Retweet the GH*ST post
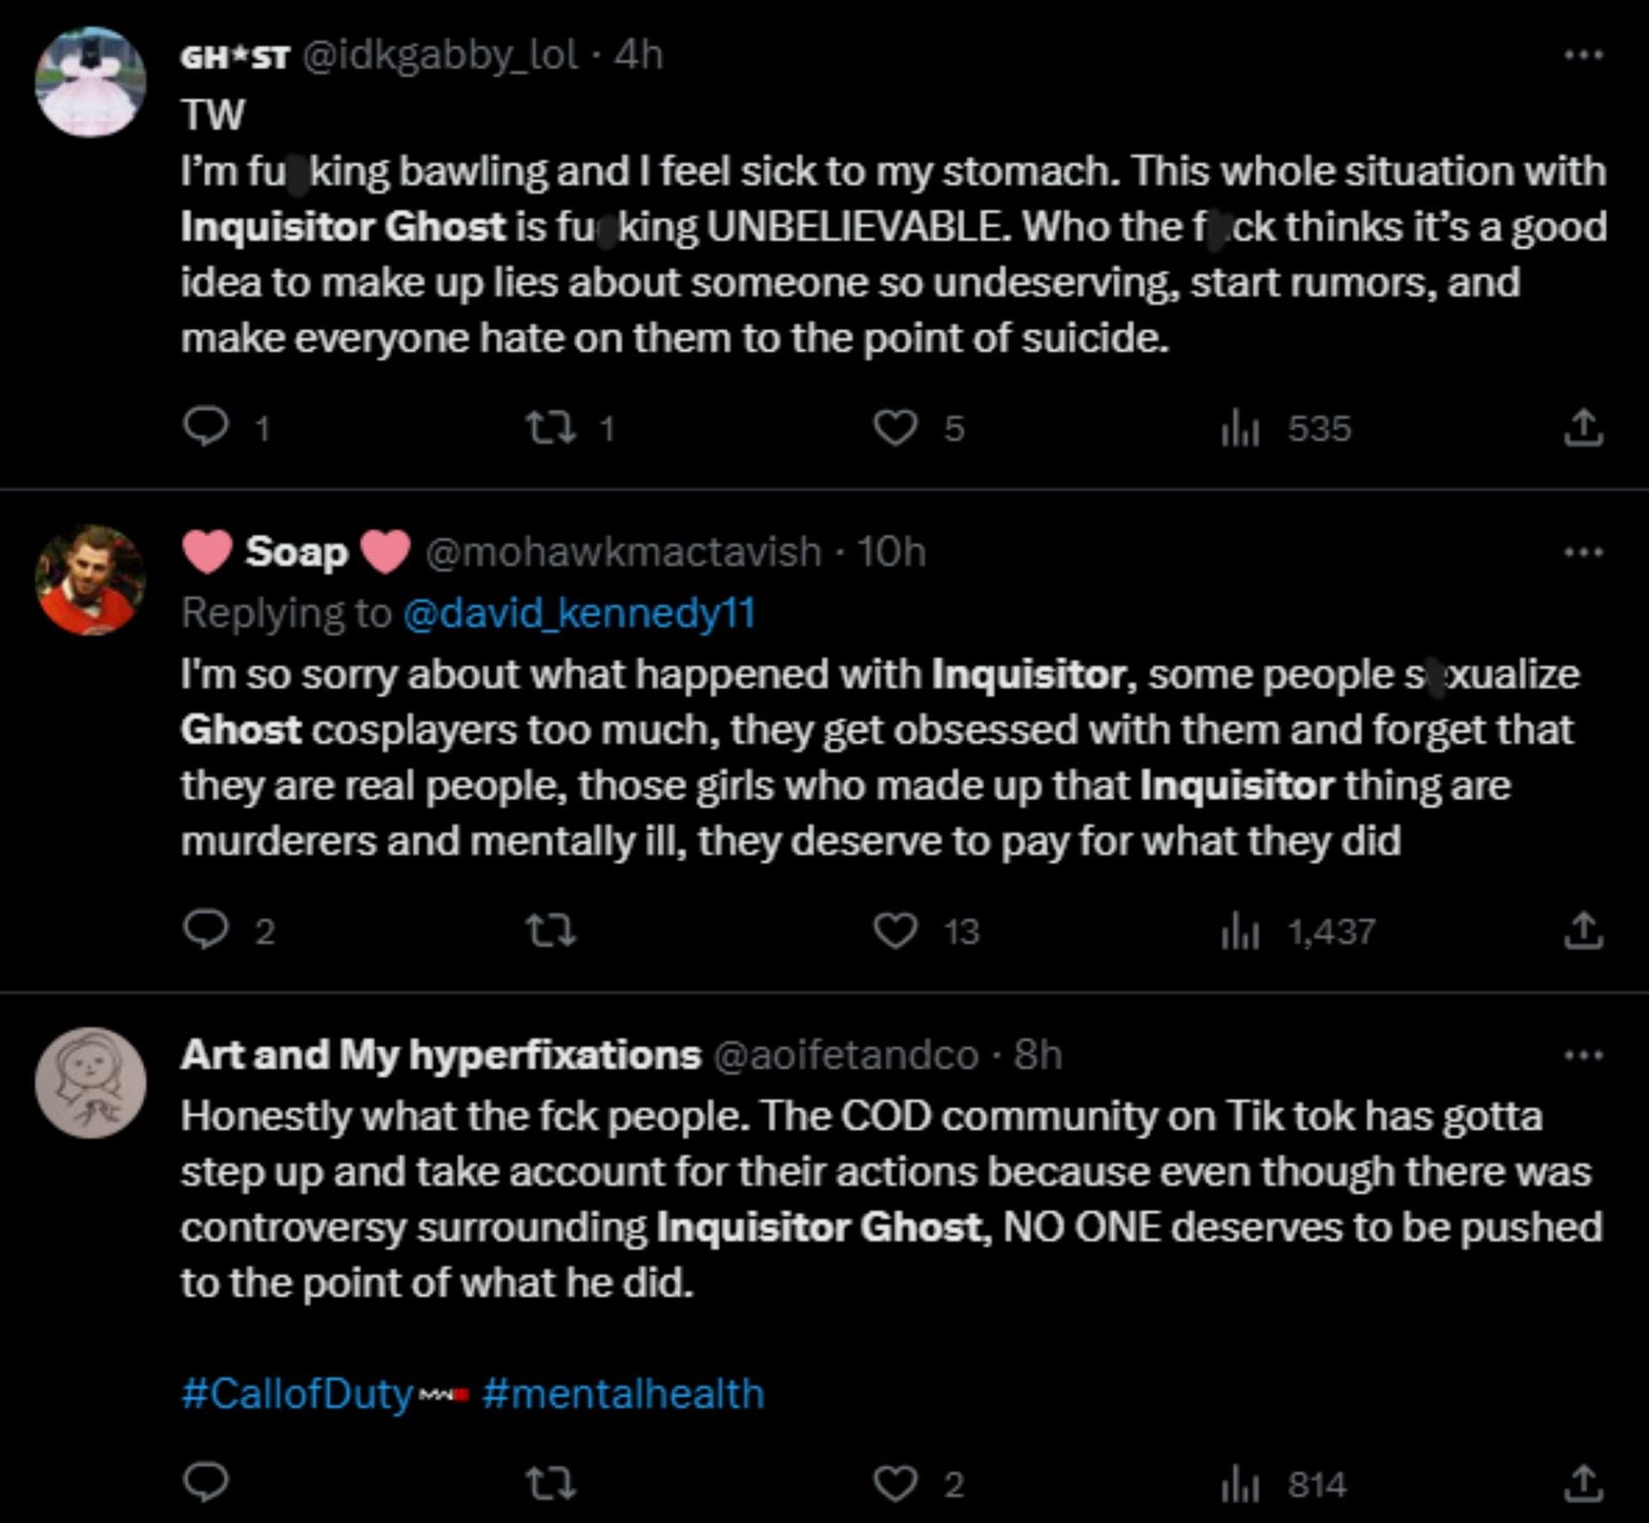 pyautogui.click(x=551, y=427)
